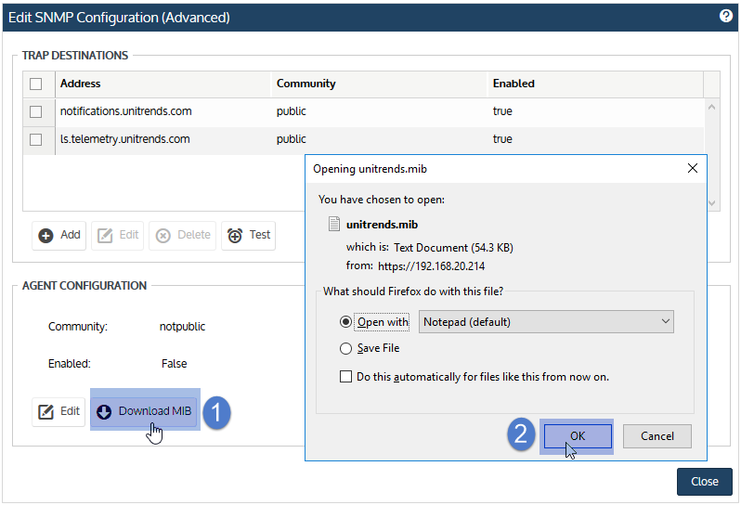Enable Do this automatically for files checkbox
The height and width of the screenshot is (505, 741).
[x=346, y=377]
